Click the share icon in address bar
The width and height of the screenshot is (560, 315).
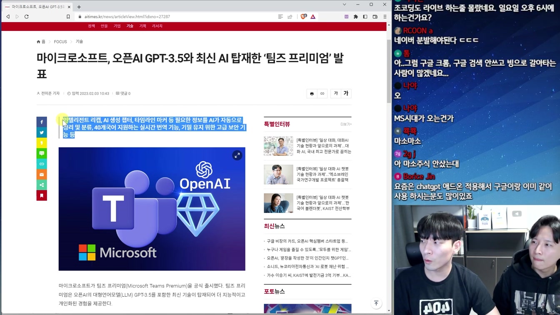pyautogui.click(x=290, y=17)
